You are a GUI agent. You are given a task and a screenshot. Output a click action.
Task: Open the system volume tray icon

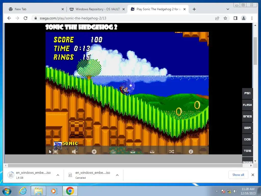coord(235,191)
